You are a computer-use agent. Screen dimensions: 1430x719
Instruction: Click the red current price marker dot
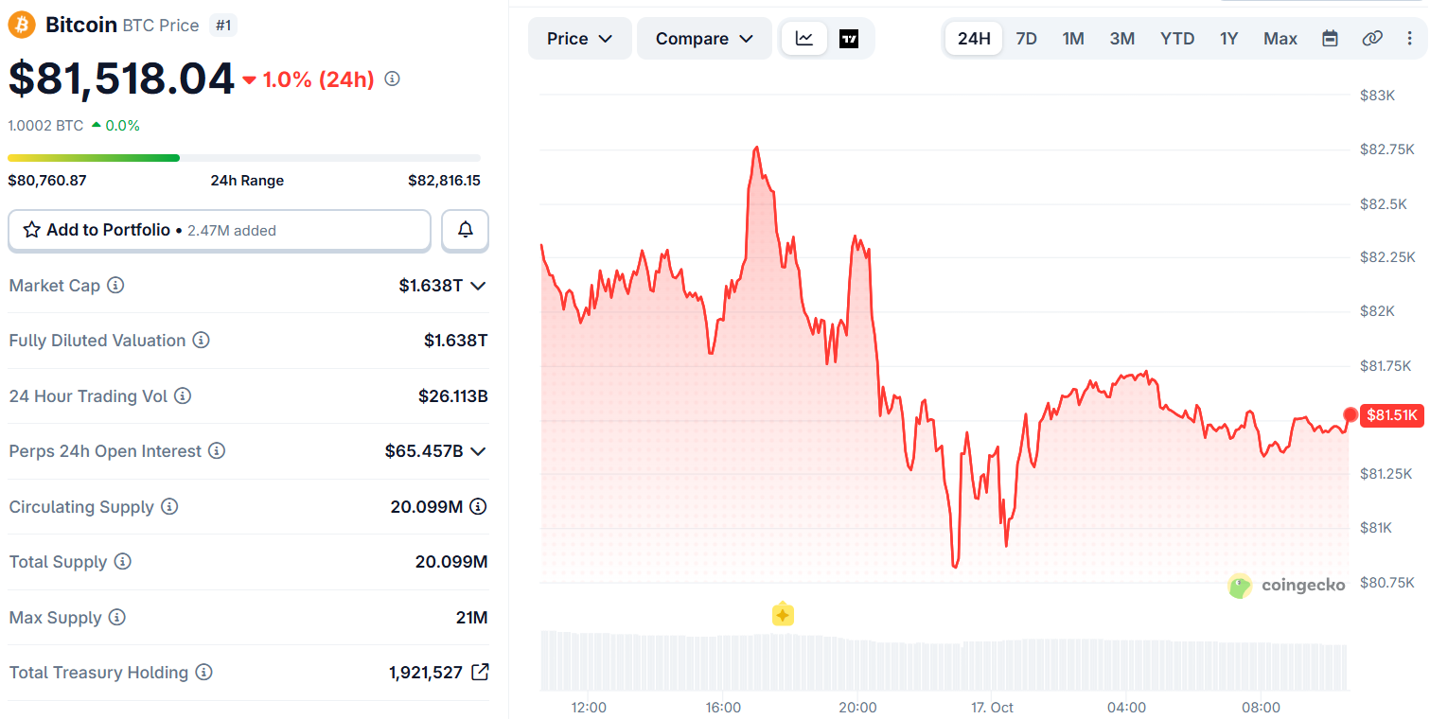[x=1351, y=415]
